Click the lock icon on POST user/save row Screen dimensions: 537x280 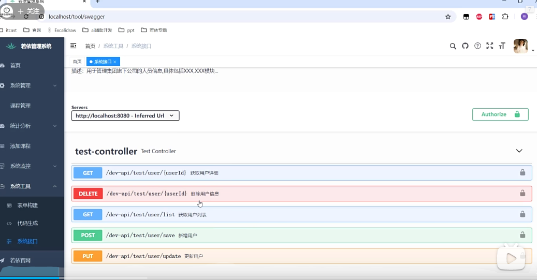[523, 235]
